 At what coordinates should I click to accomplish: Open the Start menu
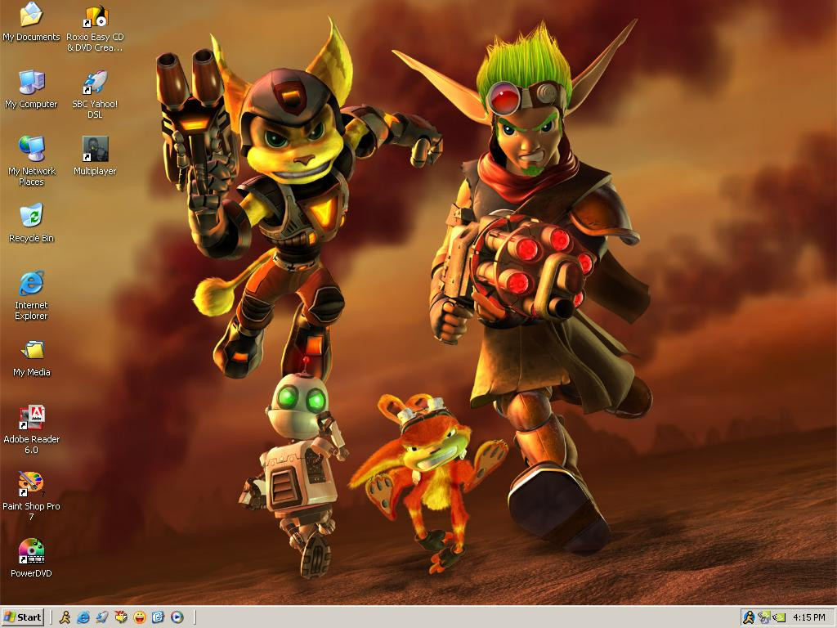tap(22, 617)
